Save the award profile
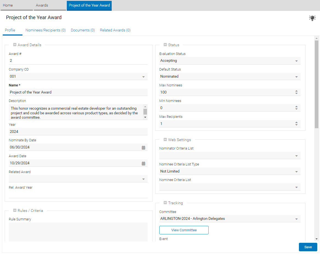This screenshot has height=254, width=320. point(308,247)
